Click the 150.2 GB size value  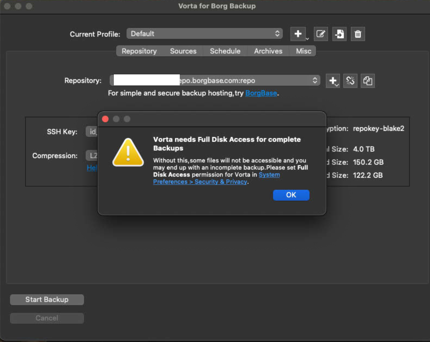click(368, 163)
